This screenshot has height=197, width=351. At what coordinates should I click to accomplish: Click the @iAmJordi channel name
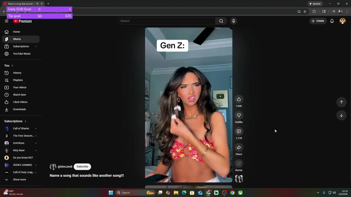[x=65, y=167]
